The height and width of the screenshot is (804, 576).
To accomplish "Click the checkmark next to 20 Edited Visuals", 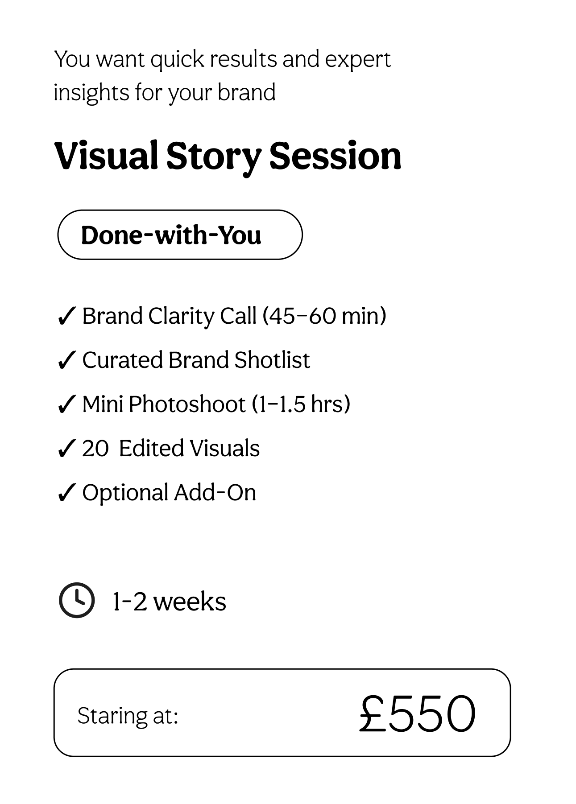I will (x=66, y=449).
